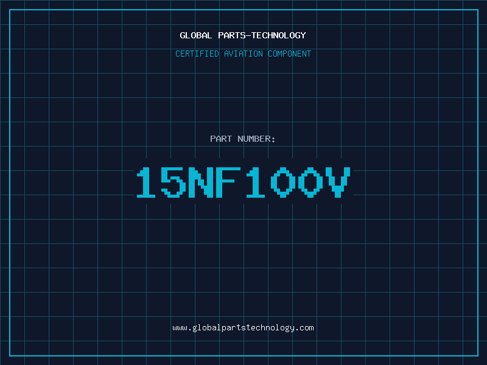Click the letter "F" in the part number
The image size is (487, 365).
pos(228,182)
